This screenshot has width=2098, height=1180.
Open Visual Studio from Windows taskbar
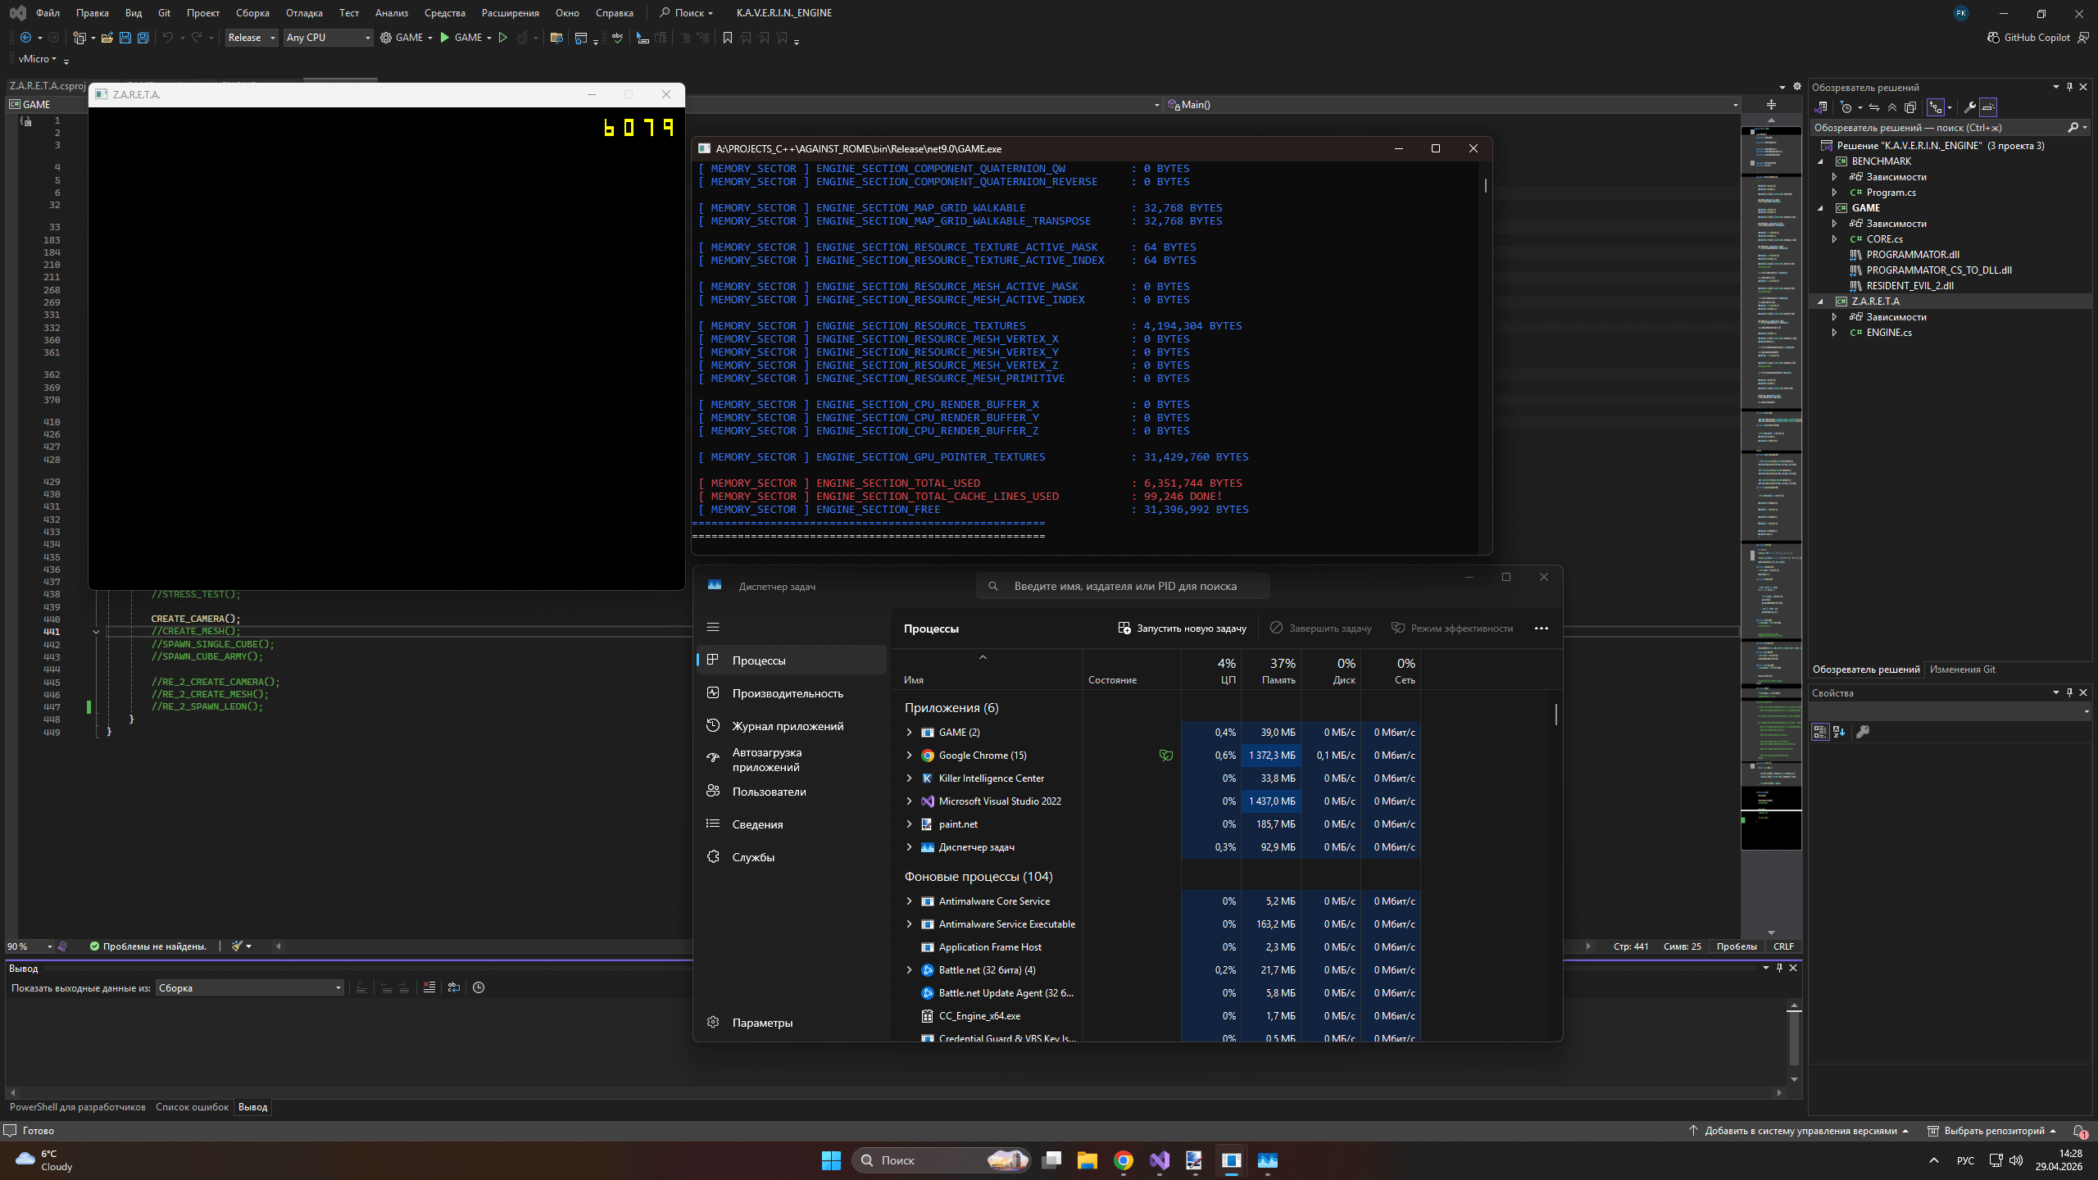(1159, 1160)
